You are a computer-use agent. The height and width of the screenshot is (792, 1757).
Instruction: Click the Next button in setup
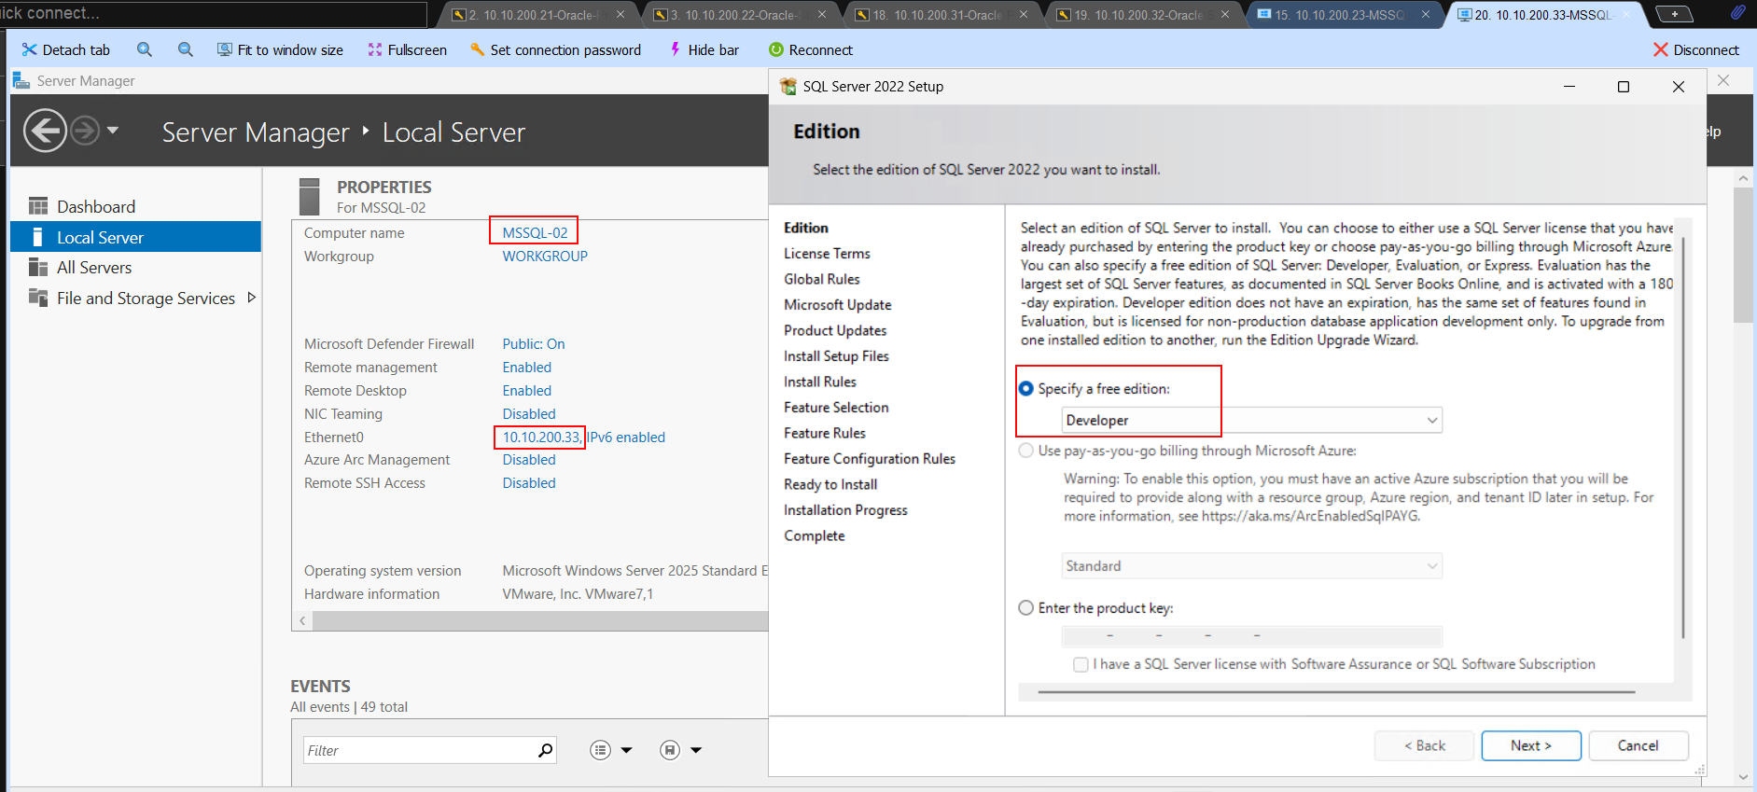(1531, 745)
